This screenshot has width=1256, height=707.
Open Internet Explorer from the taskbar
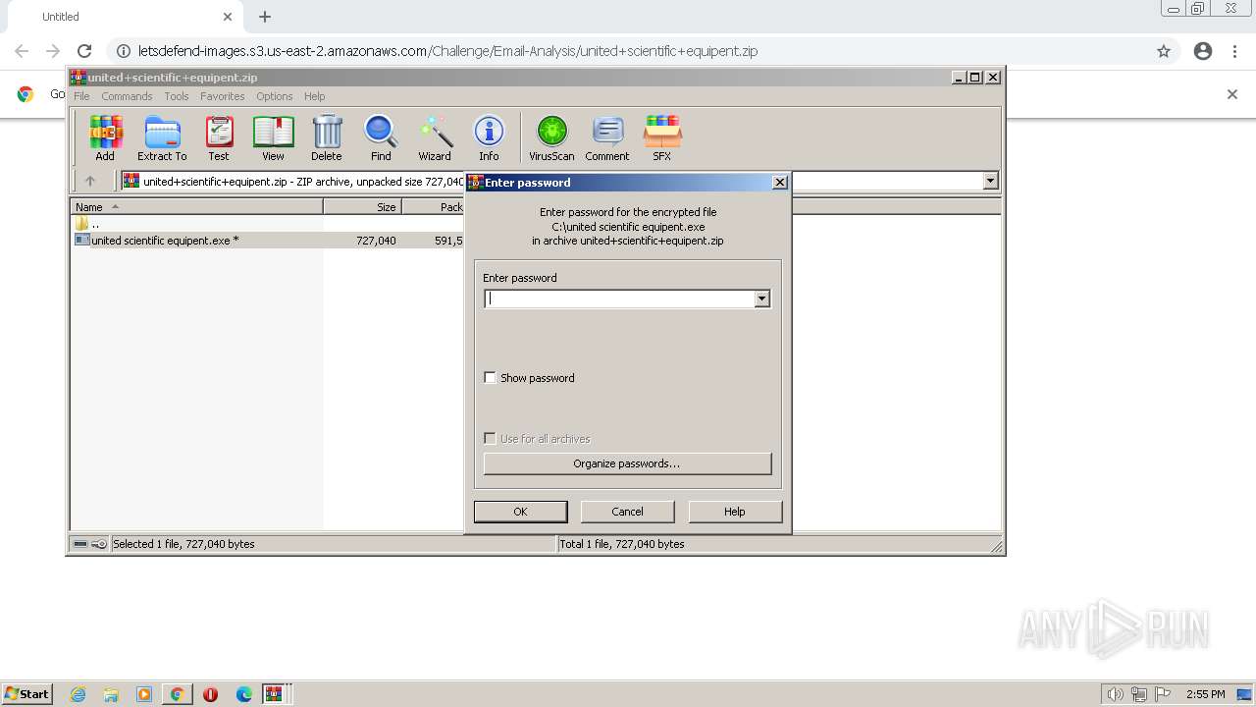point(78,694)
